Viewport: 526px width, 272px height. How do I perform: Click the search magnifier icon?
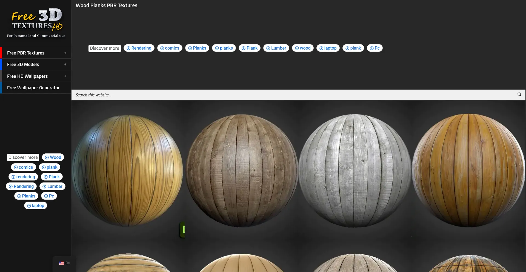519,95
